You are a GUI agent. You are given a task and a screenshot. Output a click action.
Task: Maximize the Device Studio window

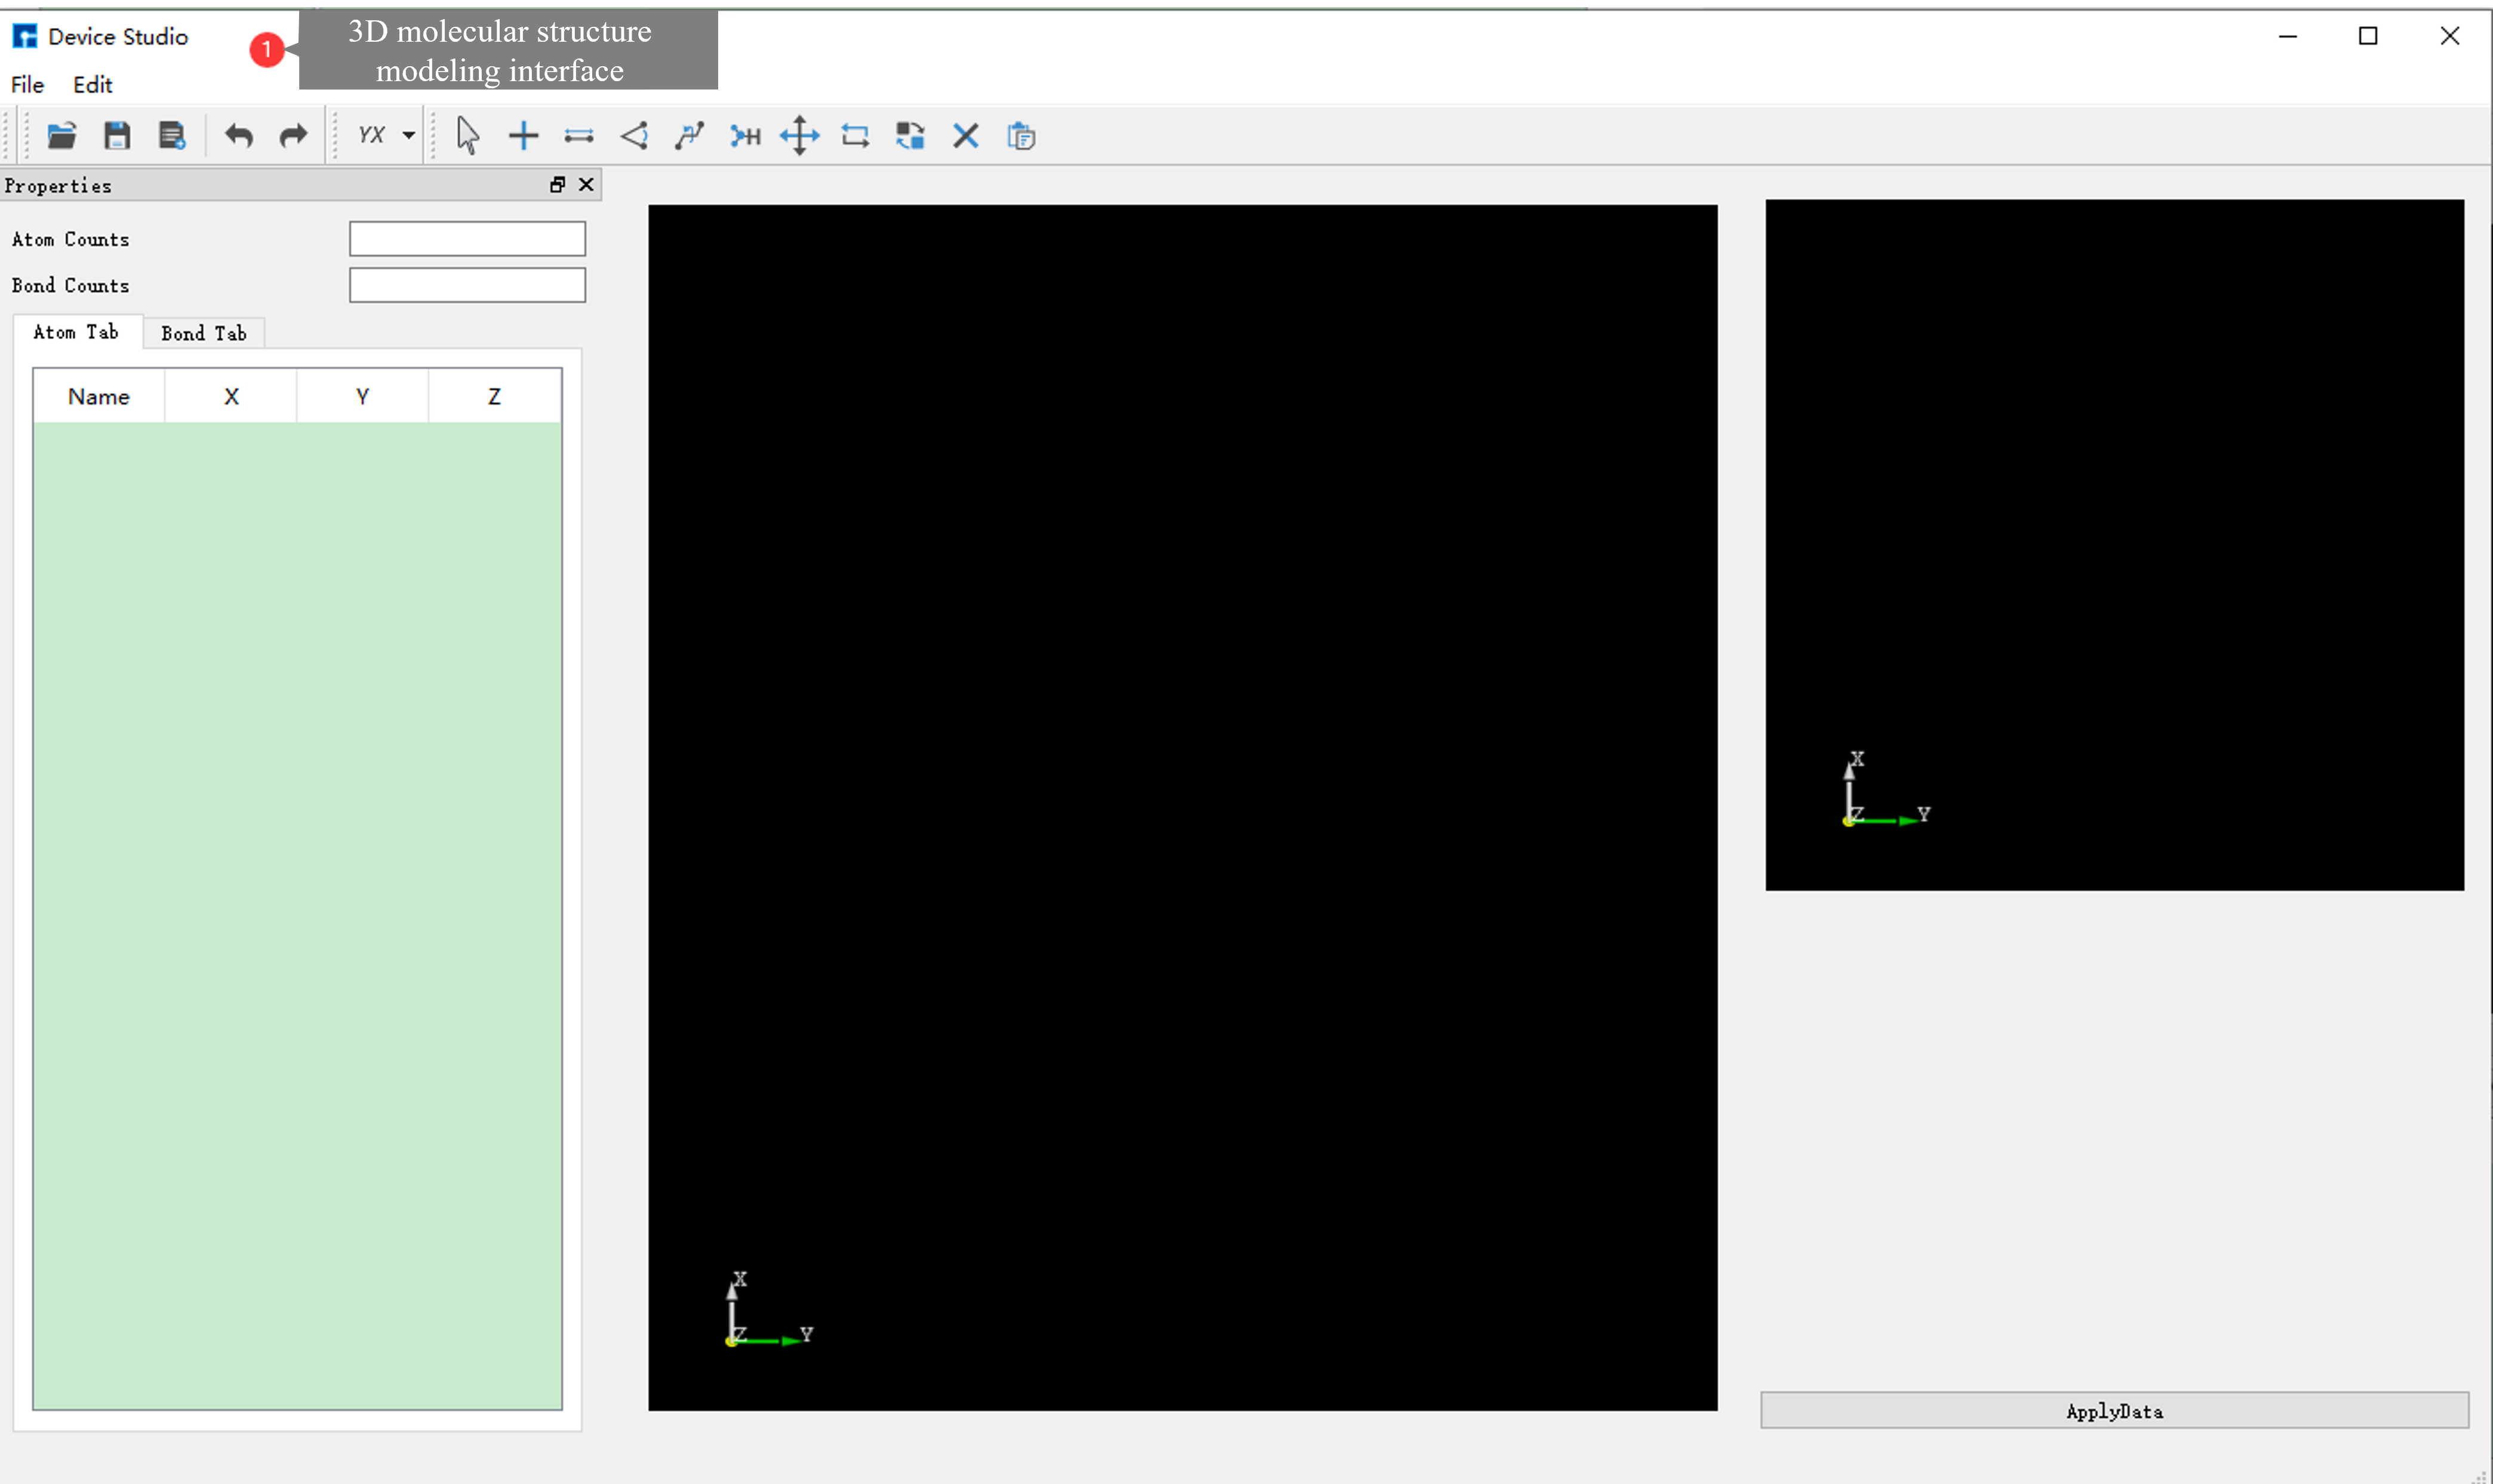2368,37
